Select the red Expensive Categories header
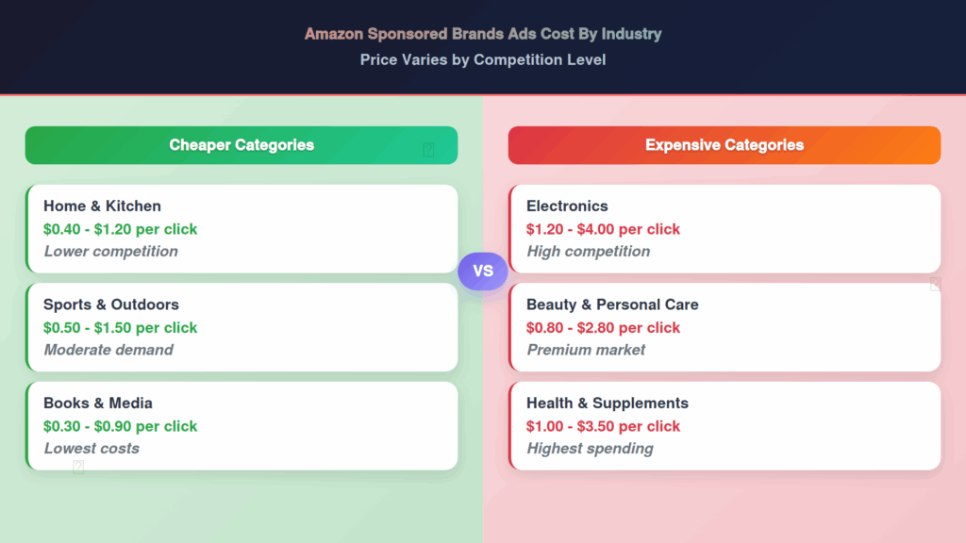The height and width of the screenshot is (543, 966). point(724,145)
